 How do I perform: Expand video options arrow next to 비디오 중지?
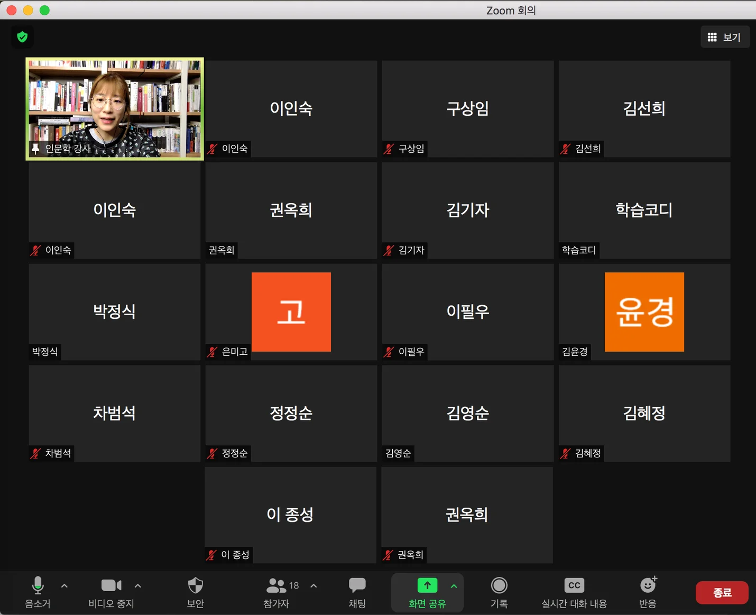point(138,586)
